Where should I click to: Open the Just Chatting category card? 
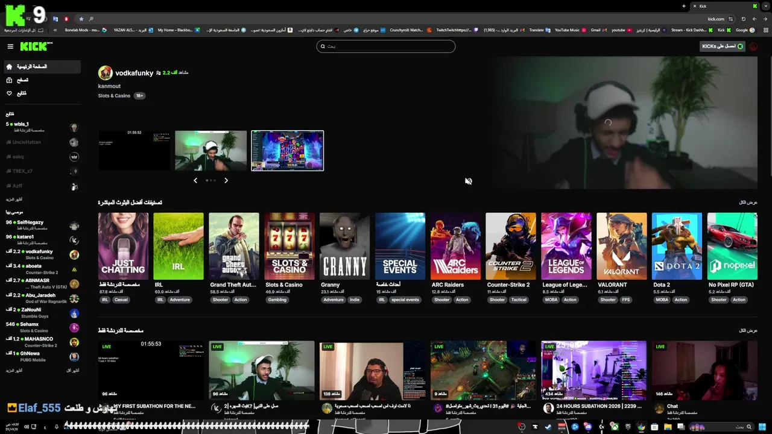[123, 246]
